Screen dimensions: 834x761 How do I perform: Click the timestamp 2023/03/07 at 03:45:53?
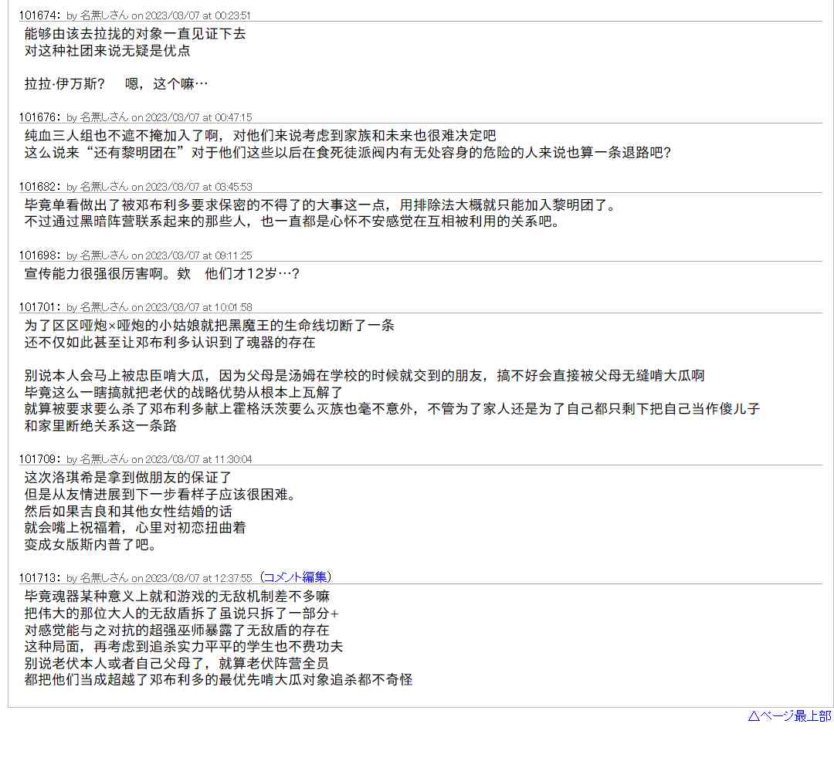(x=198, y=187)
